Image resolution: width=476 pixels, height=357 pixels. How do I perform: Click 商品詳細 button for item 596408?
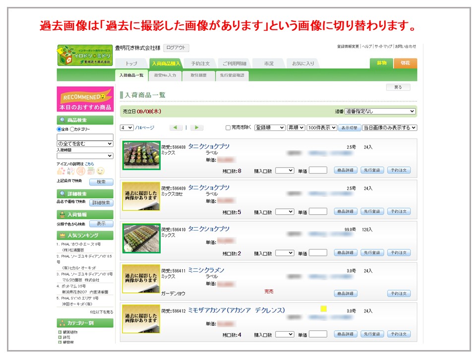[x=346, y=170]
